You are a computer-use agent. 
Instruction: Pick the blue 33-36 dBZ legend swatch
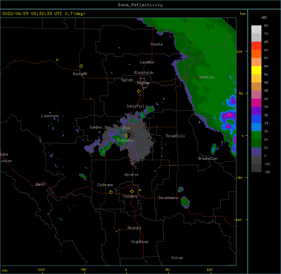[x=256, y=119]
